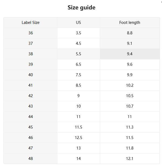Select the US column header
The width and height of the screenshot is (162, 168).
pos(78,23)
